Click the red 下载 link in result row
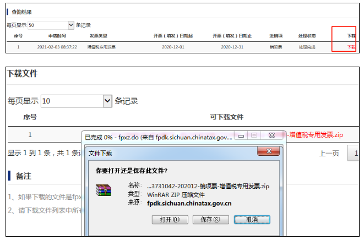Image resolution: width=364 pixels, height=240 pixels. point(351,47)
